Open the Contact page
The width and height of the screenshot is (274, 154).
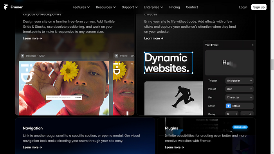point(192,7)
